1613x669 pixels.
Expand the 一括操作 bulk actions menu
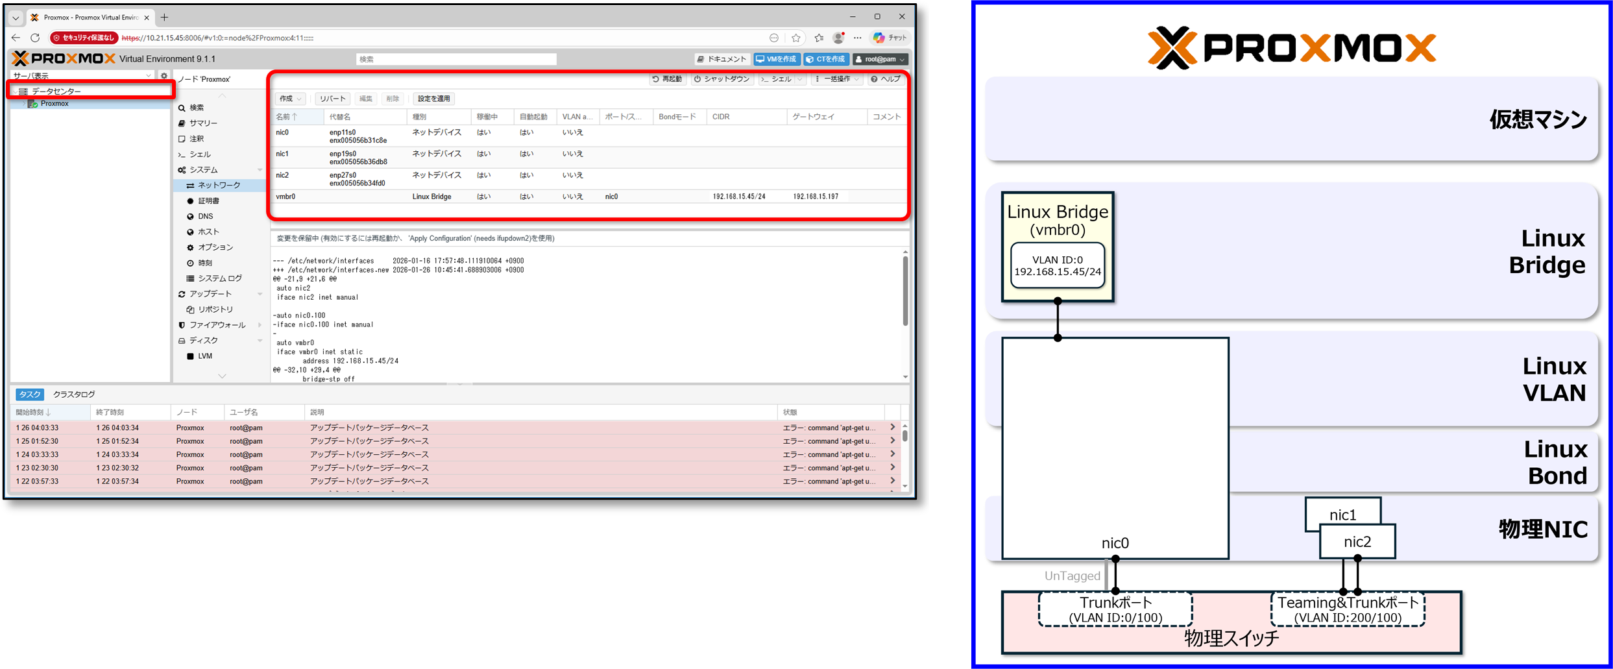click(836, 79)
